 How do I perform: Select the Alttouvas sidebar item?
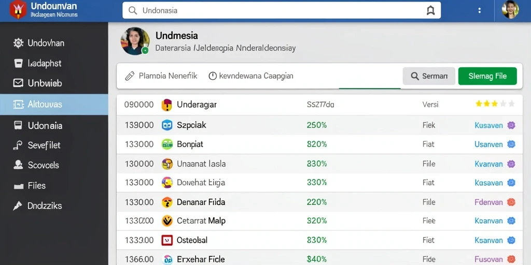point(54,105)
